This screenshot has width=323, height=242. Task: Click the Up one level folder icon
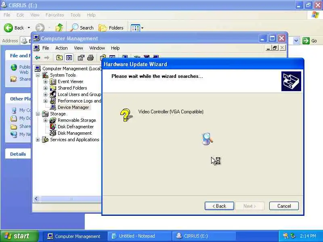point(59,58)
